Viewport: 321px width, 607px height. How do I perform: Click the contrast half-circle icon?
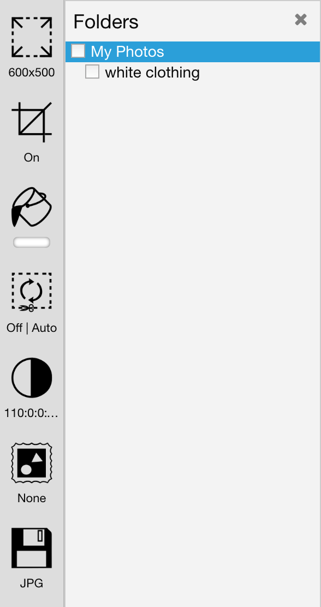pyautogui.click(x=31, y=377)
